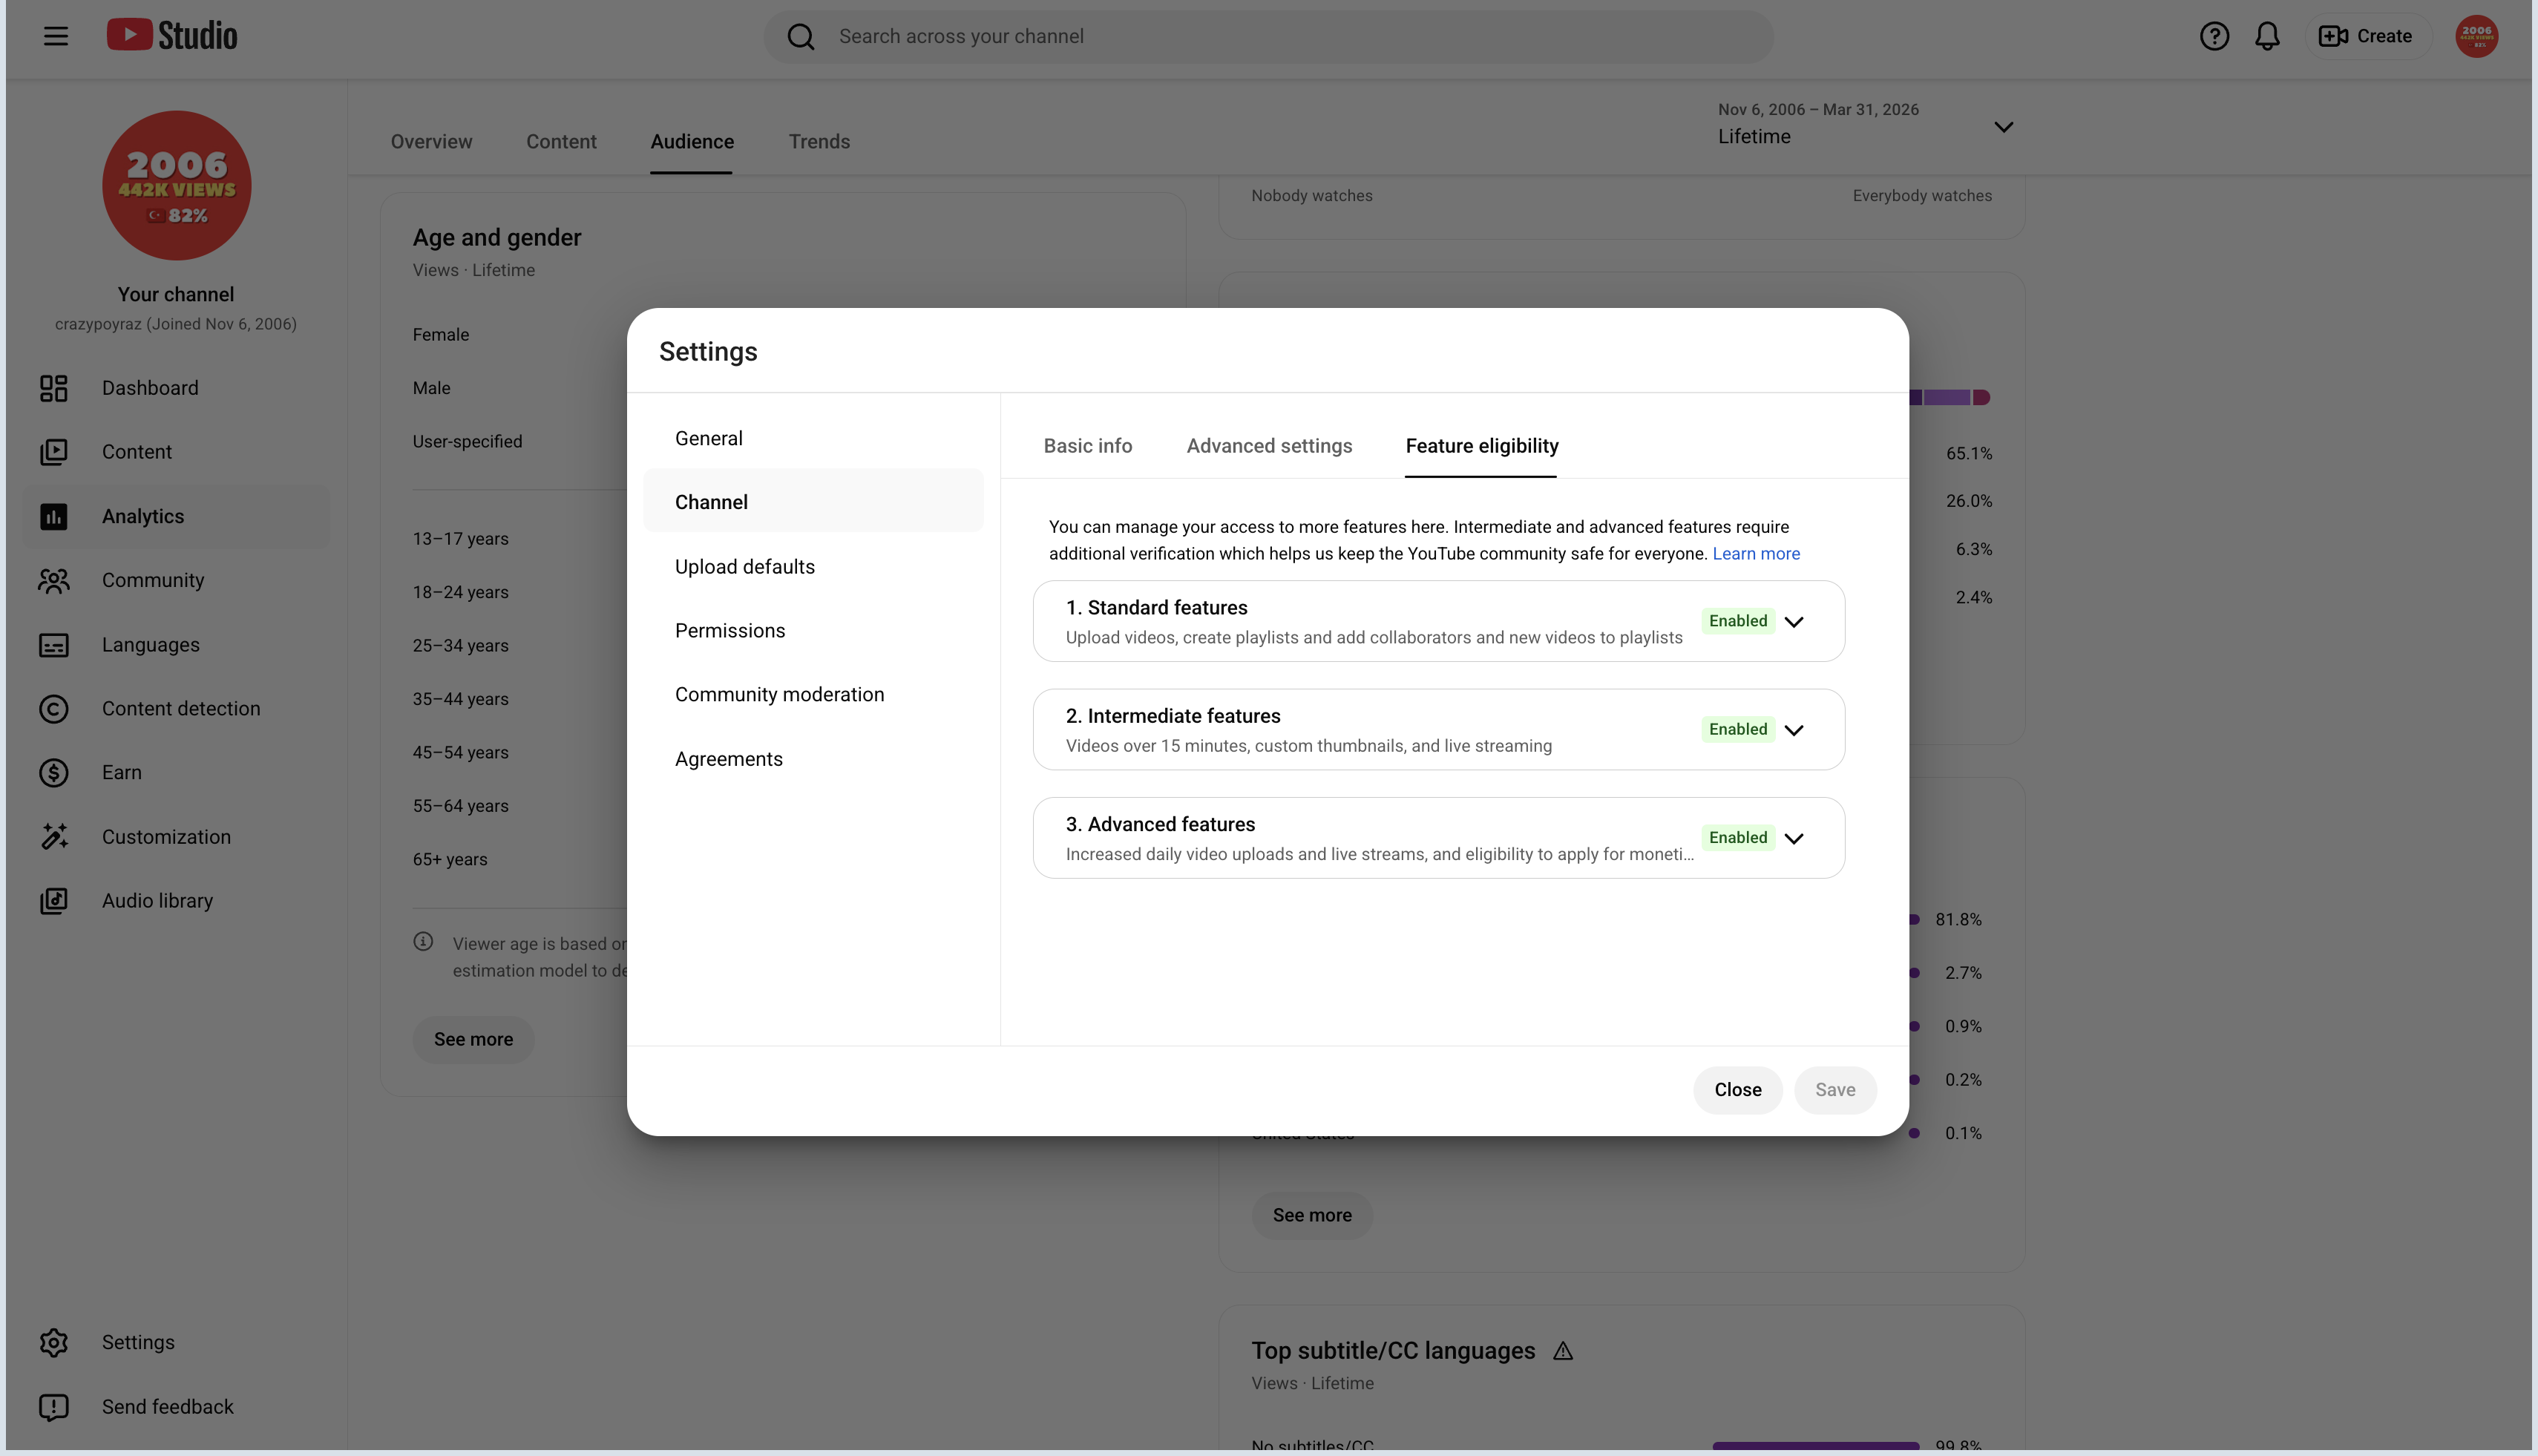Open the Help question mark icon

2214,36
